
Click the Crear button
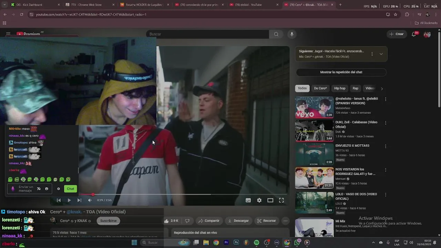(x=397, y=34)
